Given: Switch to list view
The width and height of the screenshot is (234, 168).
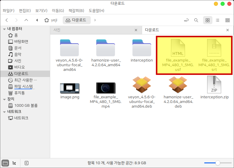Looking at the screenshot, I should pos(217,20).
